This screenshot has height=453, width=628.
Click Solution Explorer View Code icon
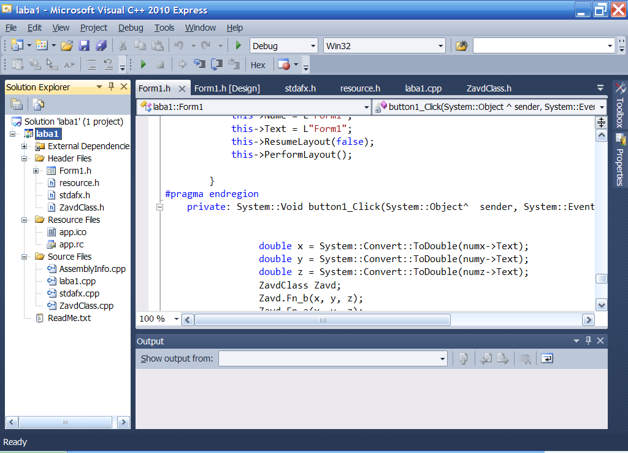(x=38, y=104)
